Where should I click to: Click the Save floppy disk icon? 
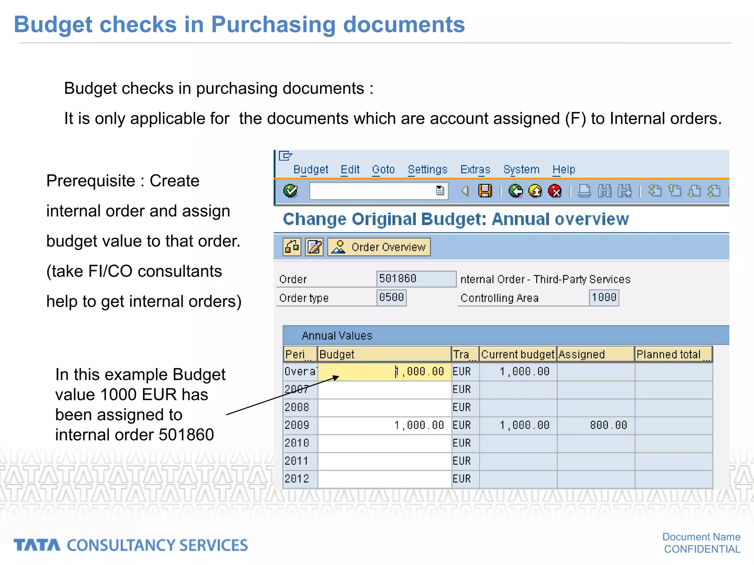pos(485,191)
